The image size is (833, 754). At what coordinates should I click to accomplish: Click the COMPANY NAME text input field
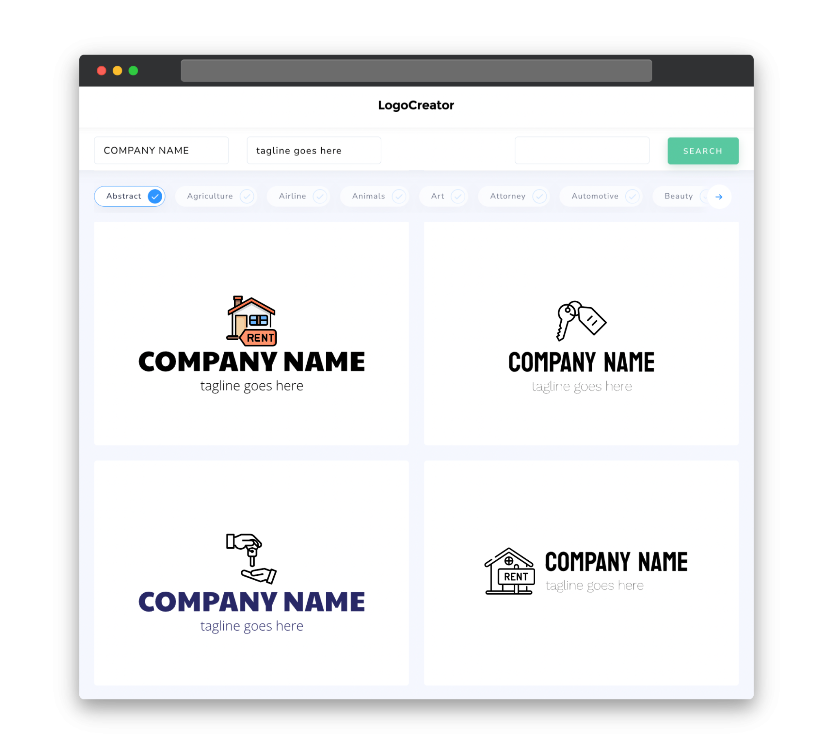[162, 150]
